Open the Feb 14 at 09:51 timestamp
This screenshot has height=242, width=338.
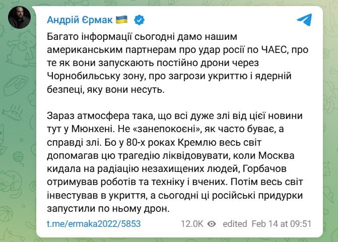click(x=282, y=224)
